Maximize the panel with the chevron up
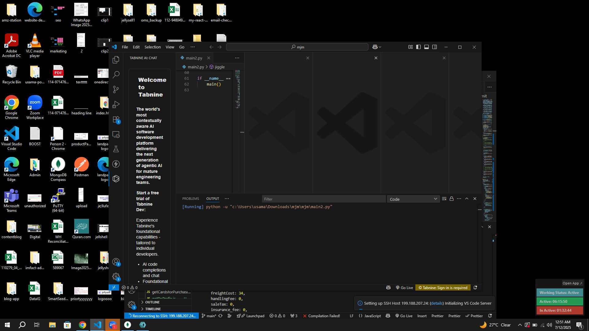 tap(467, 199)
